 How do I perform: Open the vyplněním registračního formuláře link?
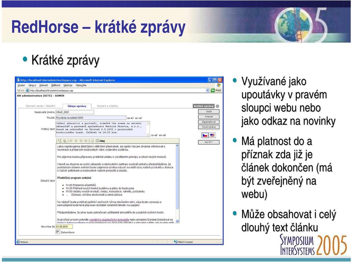tap(109, 220)
